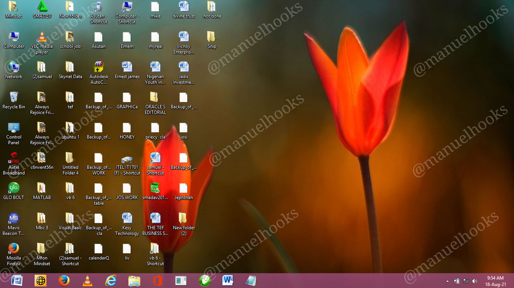Show hidden system tray icons
This screenshot has width=514, height=288.
point(447,281)
